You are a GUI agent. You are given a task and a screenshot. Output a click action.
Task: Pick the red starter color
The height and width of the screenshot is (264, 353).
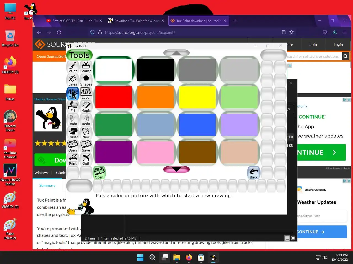click(x=114, y=97)
